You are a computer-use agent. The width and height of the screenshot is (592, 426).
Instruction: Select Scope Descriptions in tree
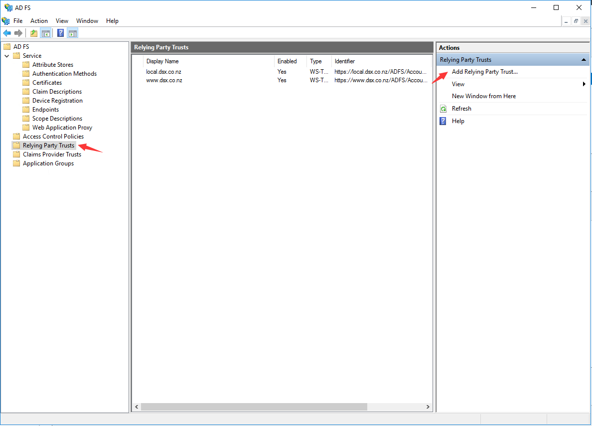pyautogui.click(x=57, y=119)
